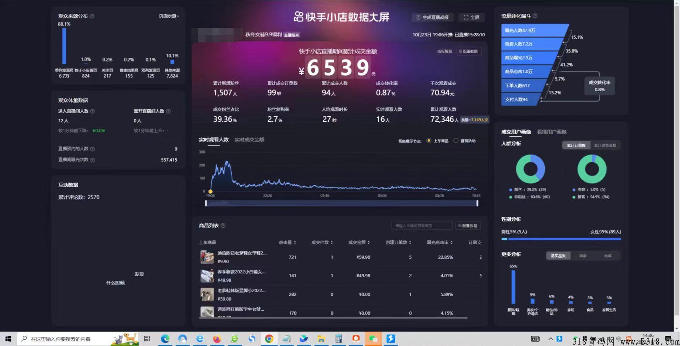Open Firefox from the taskbar
The image size is (680, 346).
tap(217, 339)
